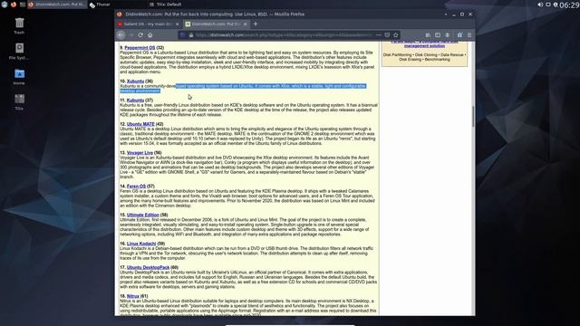Click the 'management solution' ad link

pos(425,46)
